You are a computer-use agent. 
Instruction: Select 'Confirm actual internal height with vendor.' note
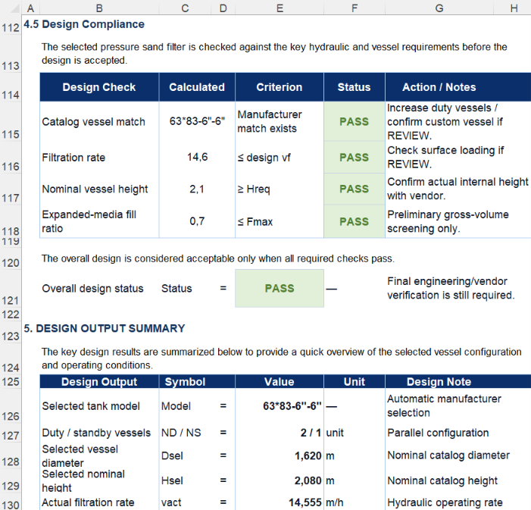click(x=458, y=189)
